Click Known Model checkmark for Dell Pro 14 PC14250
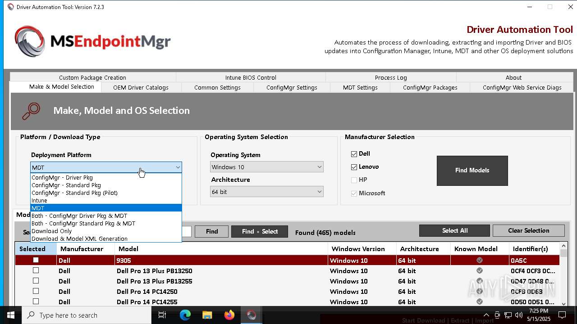 click(479, 291)
